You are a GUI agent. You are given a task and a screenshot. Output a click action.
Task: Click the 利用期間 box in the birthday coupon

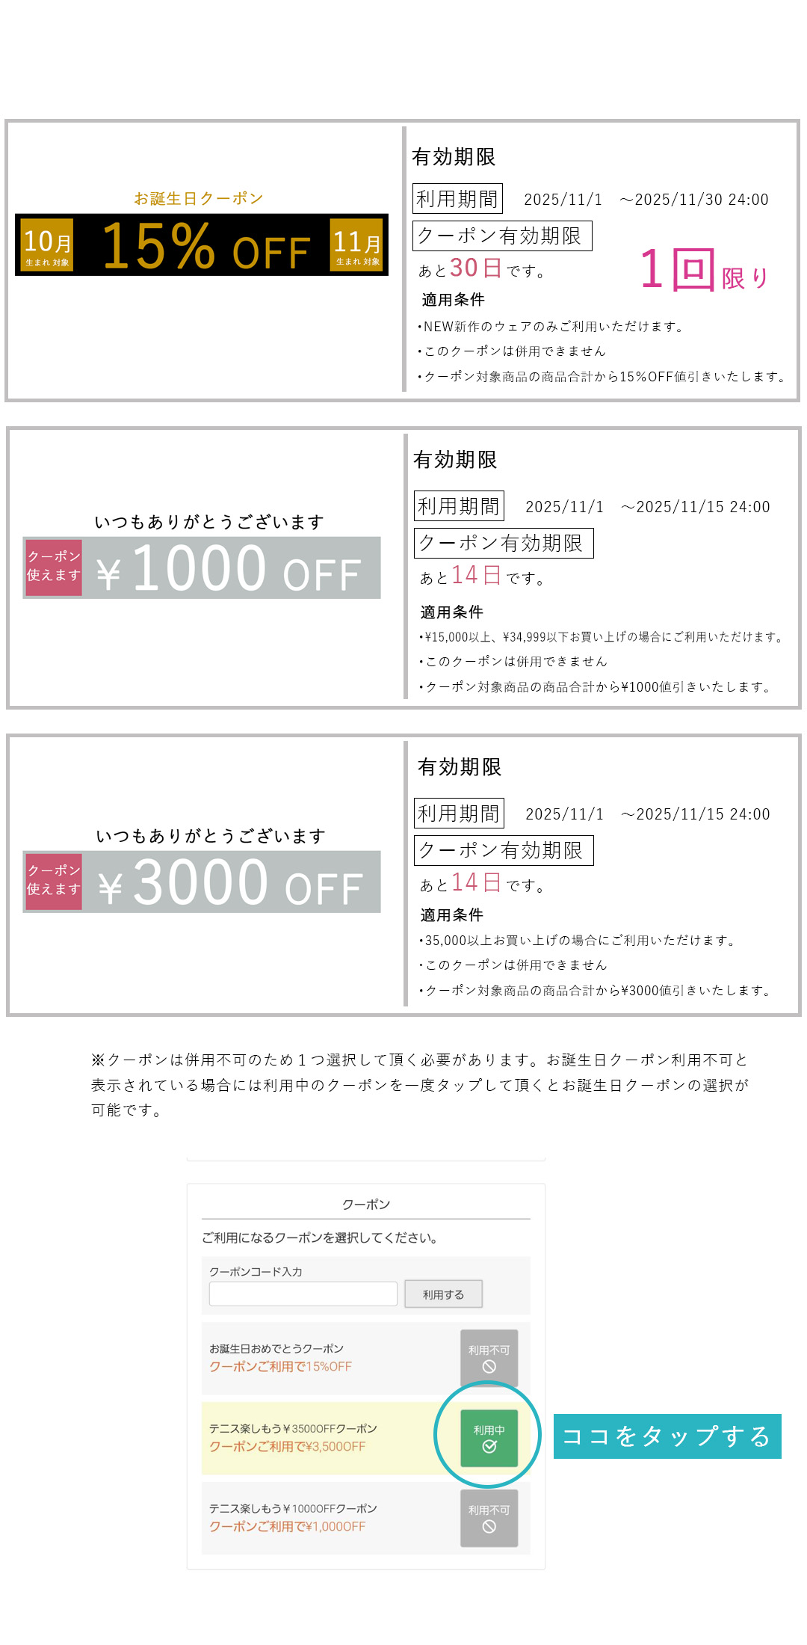click(457, 199)
